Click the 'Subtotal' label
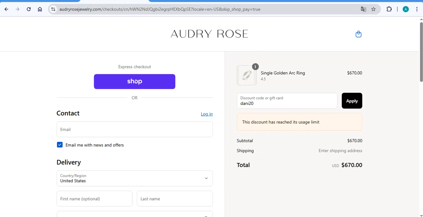Screen dimensions: 423x217 coord(245,141)
